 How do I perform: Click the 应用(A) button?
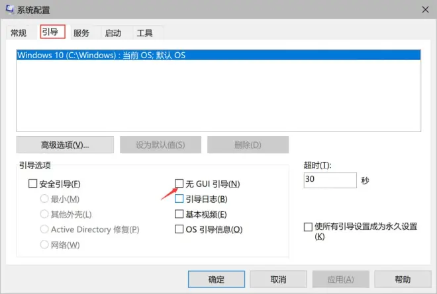point(340,279)
